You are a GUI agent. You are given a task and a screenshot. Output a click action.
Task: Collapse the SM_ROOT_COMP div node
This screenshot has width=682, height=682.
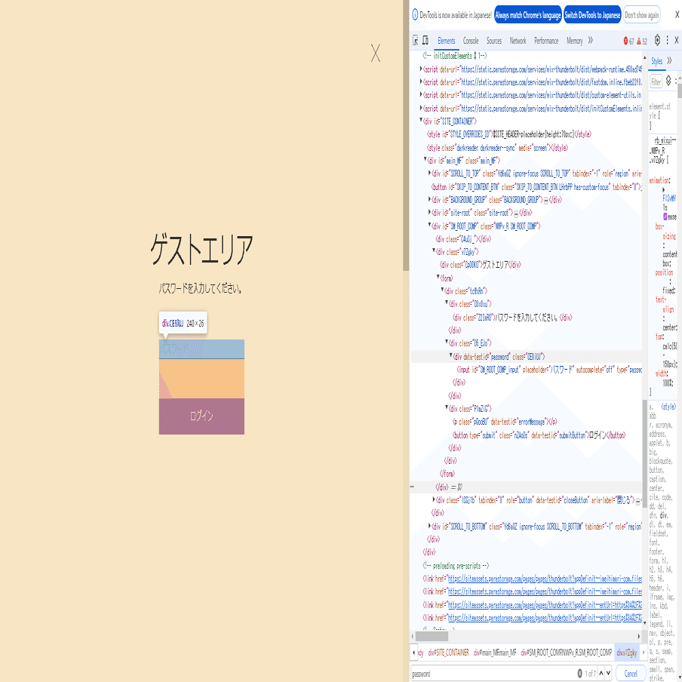tap(430, 225)
